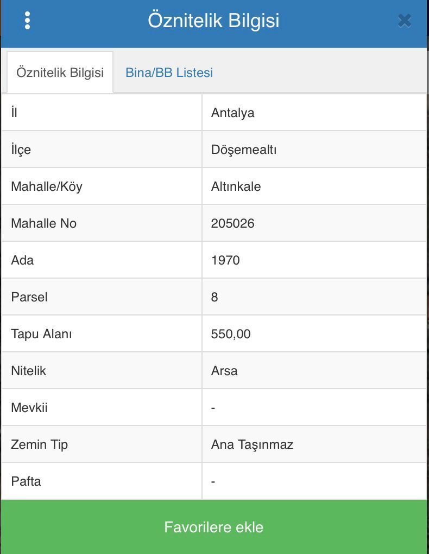The width and height of the screenshot is (429, 554).
Task: Open the three-dot options menu
Action: tap(27, 21)
